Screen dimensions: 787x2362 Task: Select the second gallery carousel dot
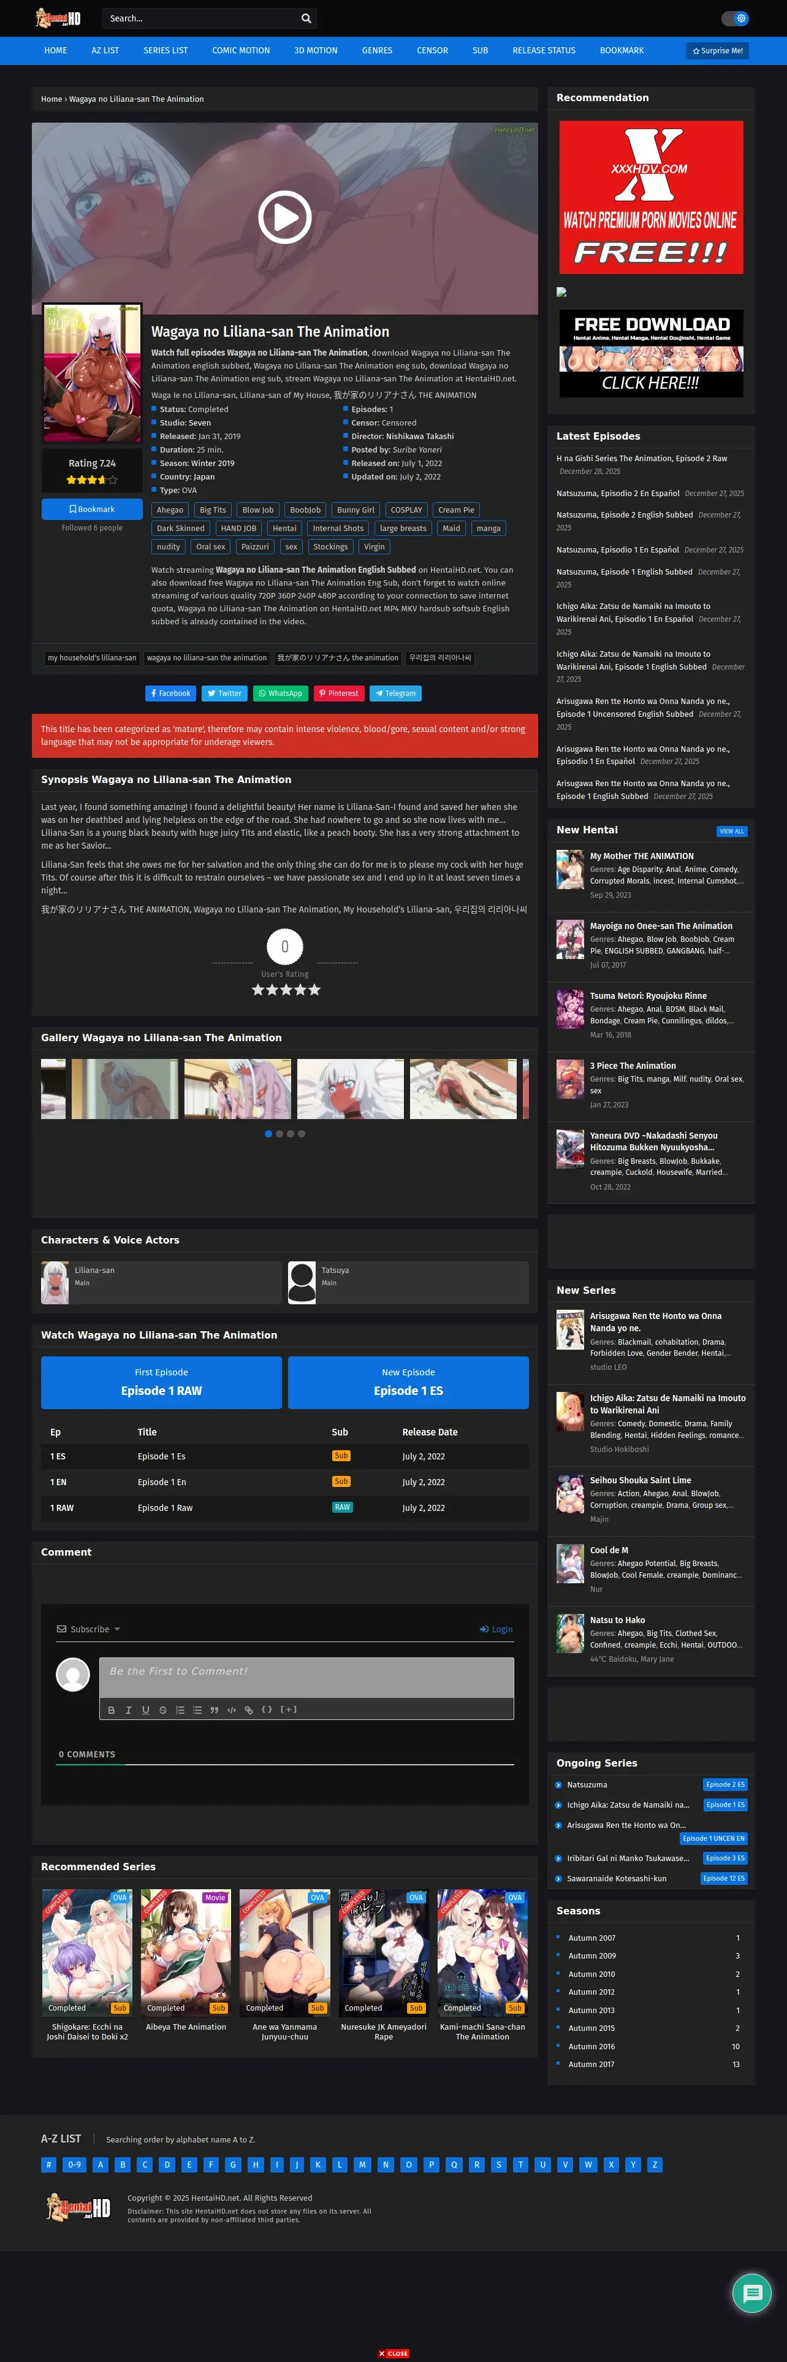coord(279,1134)
